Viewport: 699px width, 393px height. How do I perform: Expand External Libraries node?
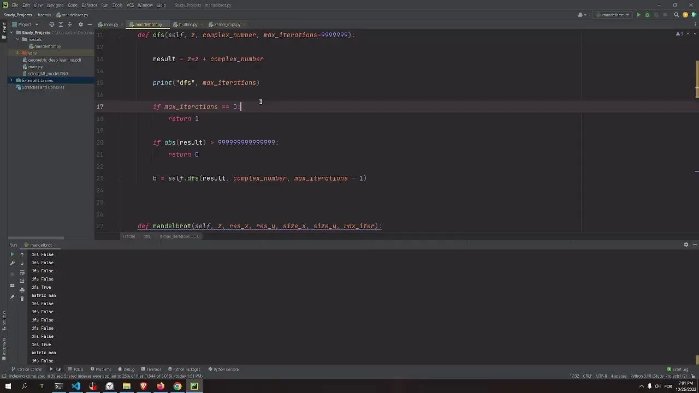tap(11, 80)
